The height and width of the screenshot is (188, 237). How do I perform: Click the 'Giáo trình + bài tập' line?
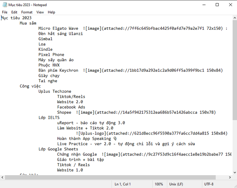click(81, 160)
